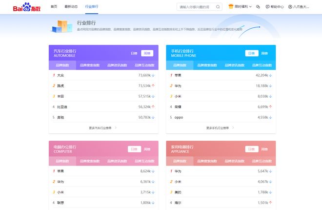Open the 八爪鱼大... account name
This screenshot has height=210, width=322.
coord(301,7)
